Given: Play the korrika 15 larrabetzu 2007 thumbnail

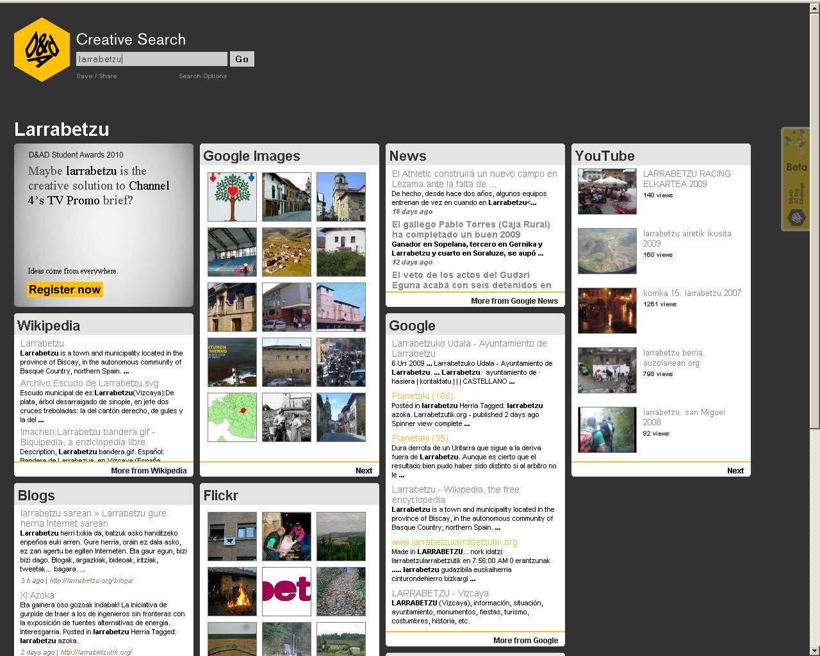Looking at the screenshot, I should [607, 311].
